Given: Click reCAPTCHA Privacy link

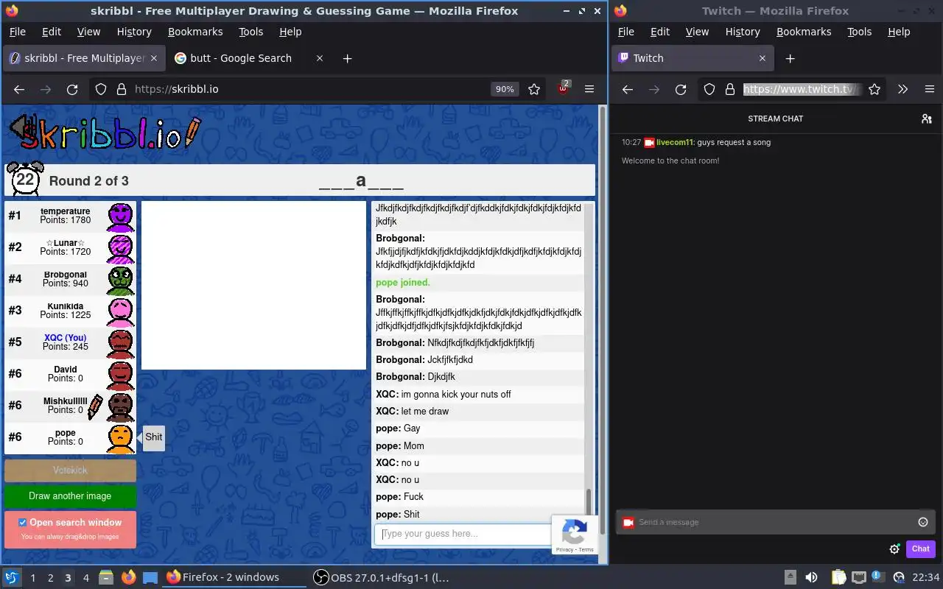Looking at the screenshot, I should pyautogui.click(x=565, y=550).
